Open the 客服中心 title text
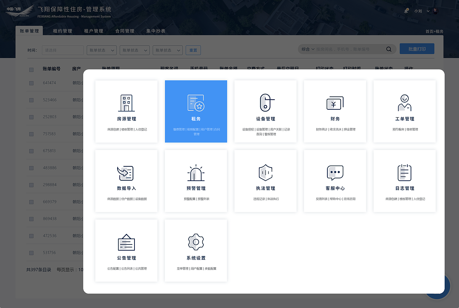 point(335,188)
